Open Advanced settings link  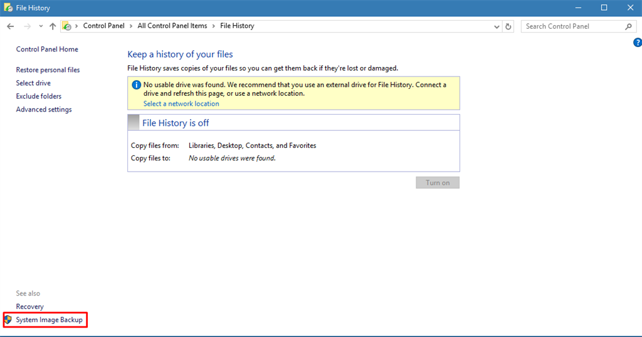pos(44,109)
